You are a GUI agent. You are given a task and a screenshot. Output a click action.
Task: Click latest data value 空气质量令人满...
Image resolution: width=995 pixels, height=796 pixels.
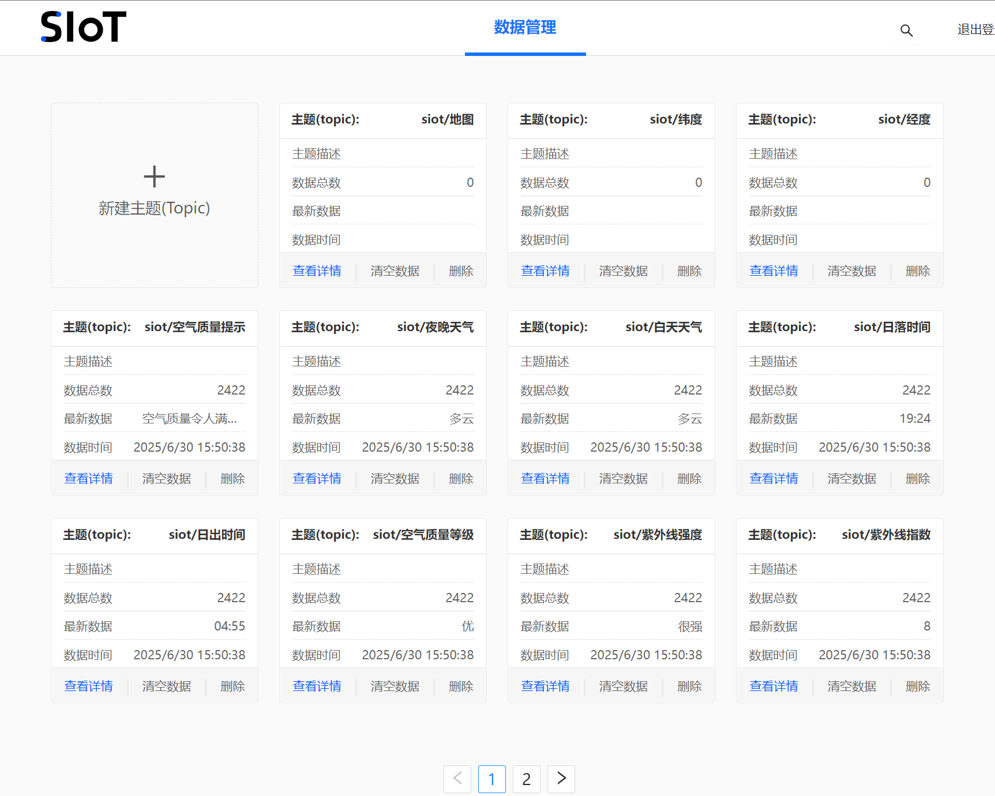189,418
